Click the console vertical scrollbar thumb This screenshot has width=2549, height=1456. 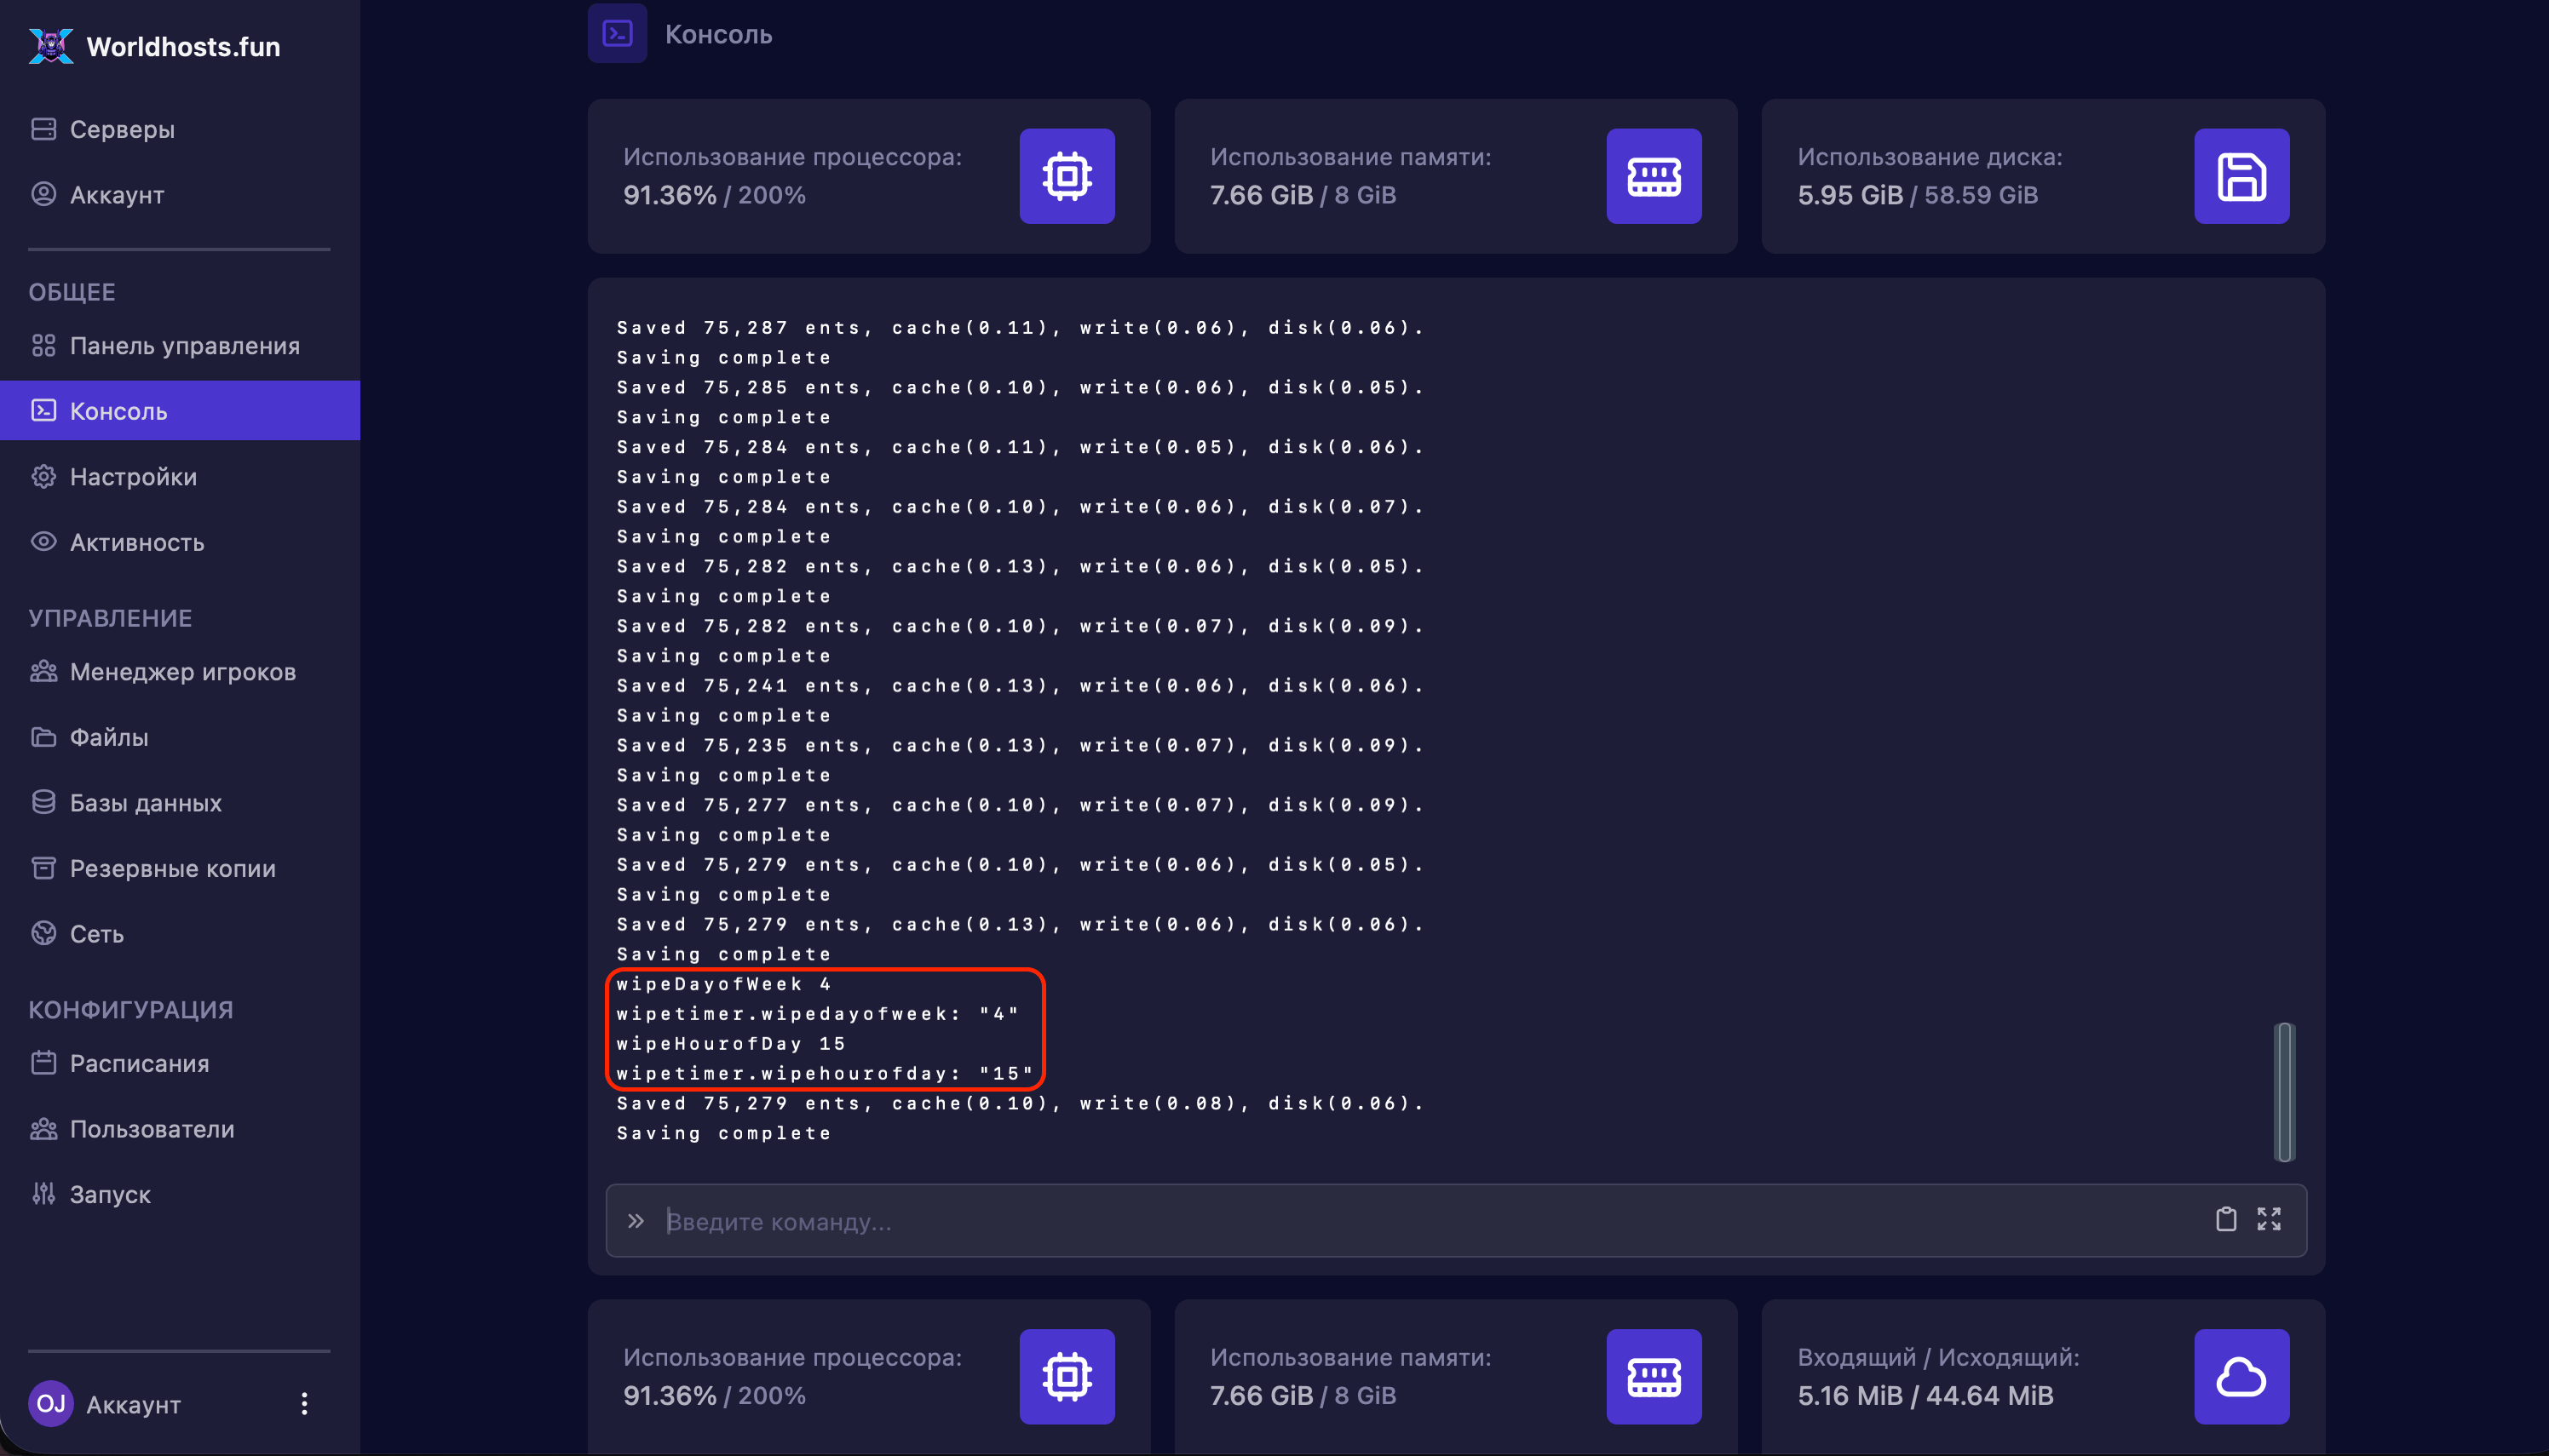(x=2284, y=1092)
